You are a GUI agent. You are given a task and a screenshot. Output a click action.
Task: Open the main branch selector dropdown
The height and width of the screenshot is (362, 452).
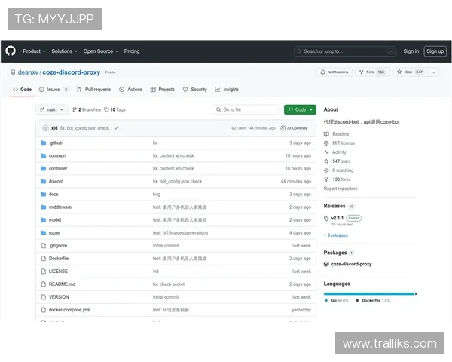click(51, 109)
